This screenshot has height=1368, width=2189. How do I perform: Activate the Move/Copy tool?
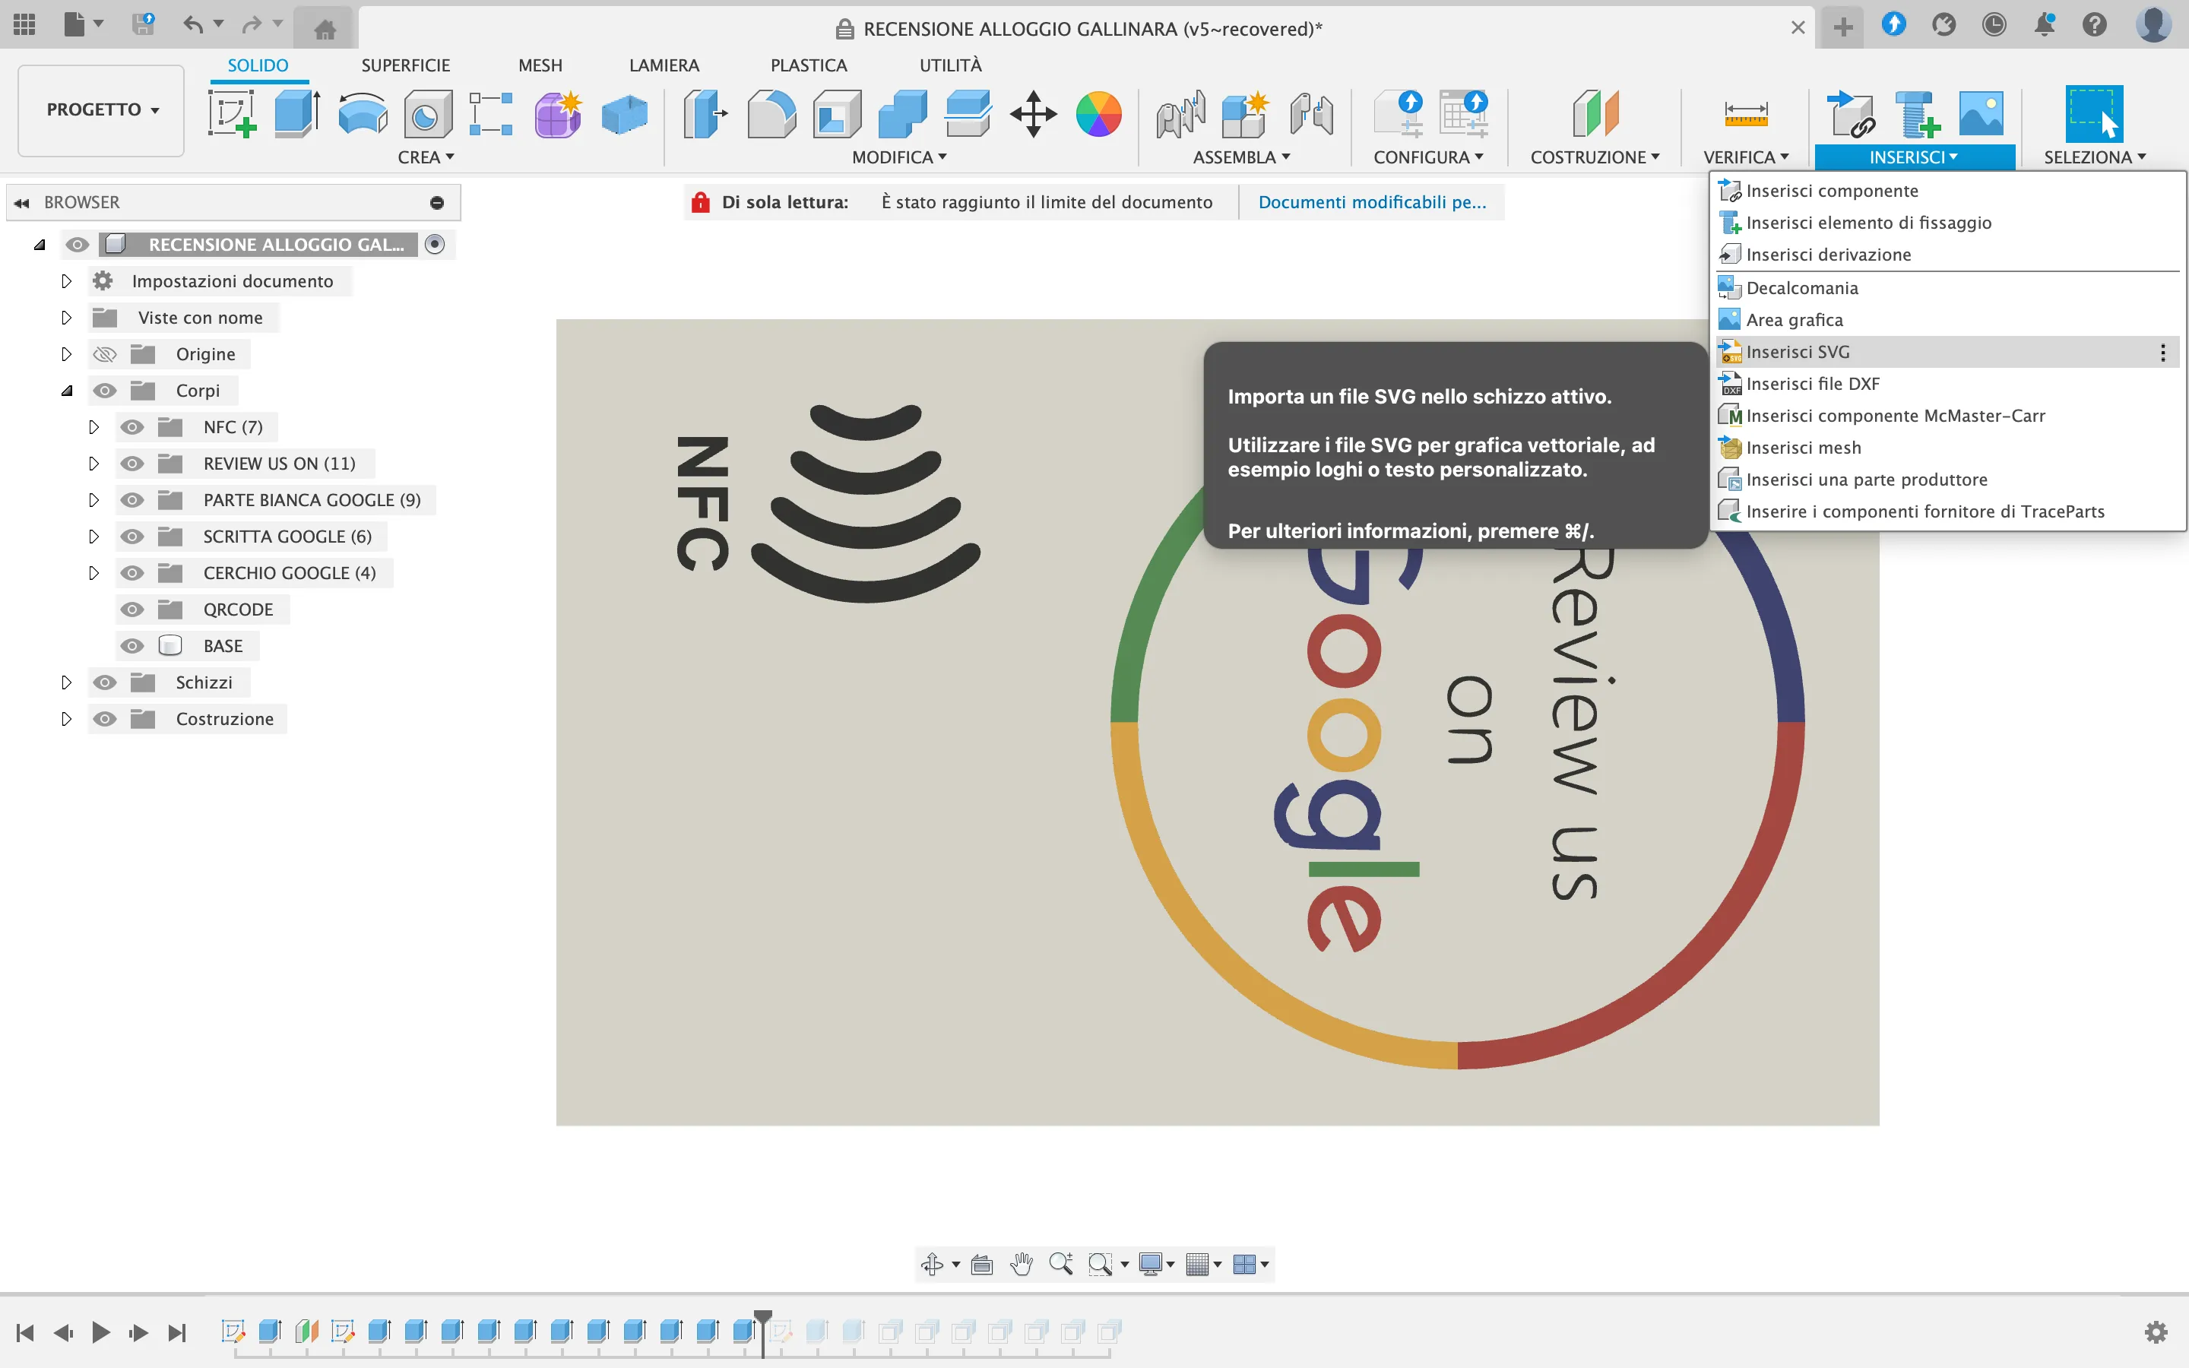pos(1033,114)
